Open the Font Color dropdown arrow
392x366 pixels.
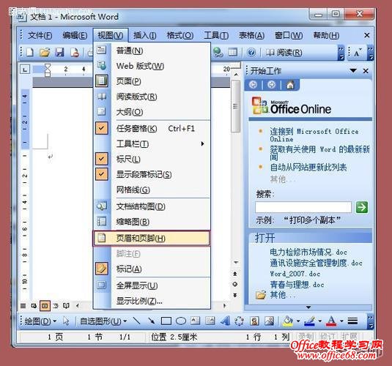(341, 321)
